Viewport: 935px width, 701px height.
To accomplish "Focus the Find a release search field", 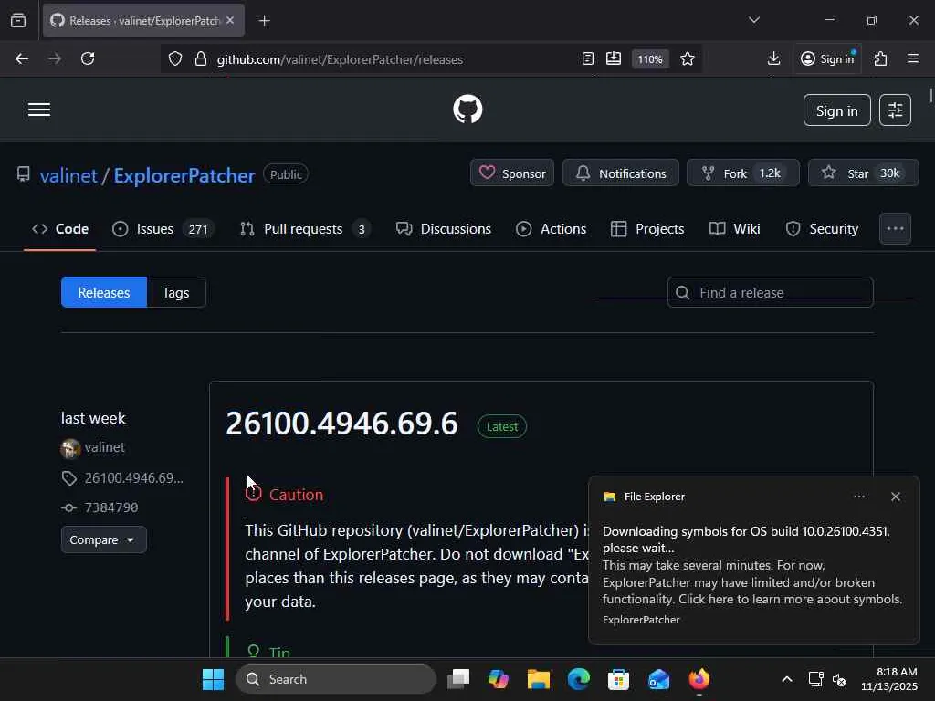I will 771,293.
